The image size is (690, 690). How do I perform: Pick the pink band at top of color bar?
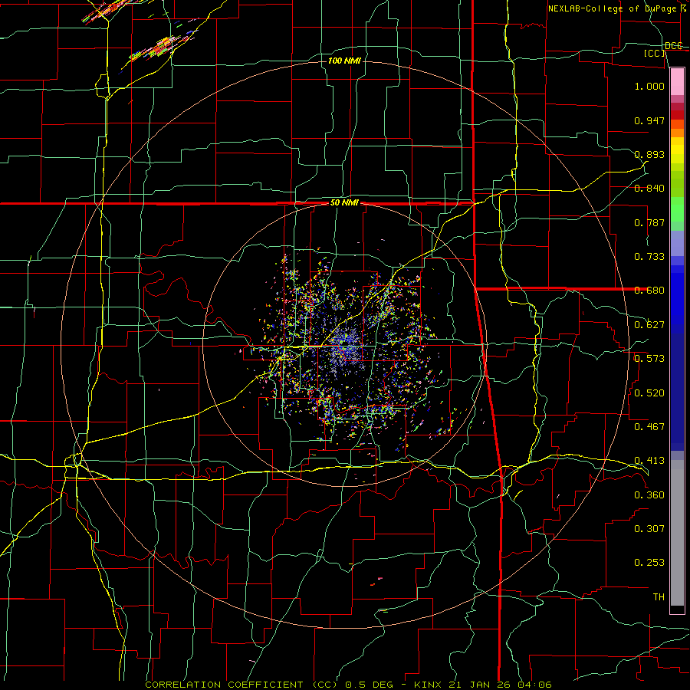677,82
